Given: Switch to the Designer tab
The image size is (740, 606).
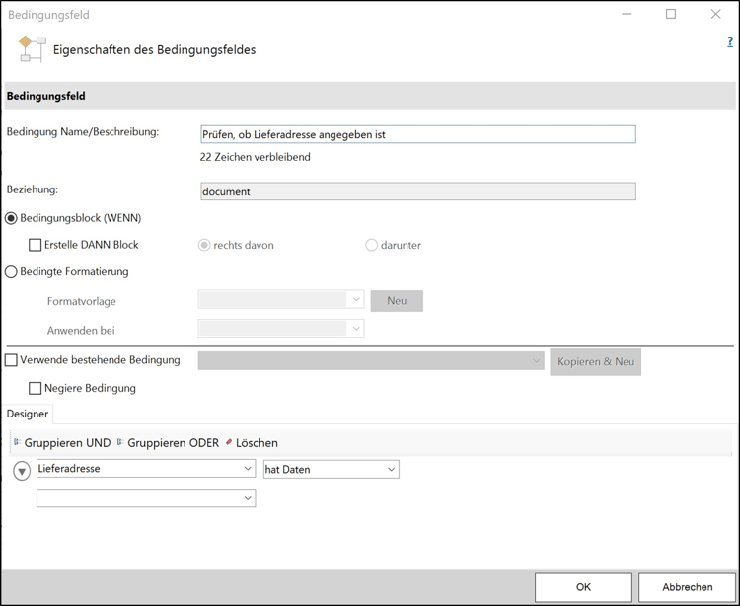Looking at the screenshot, I should 28,414.
